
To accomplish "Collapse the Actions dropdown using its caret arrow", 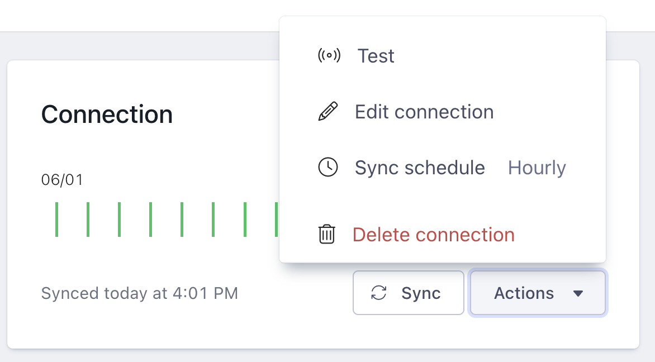I will tap(578, 293).
